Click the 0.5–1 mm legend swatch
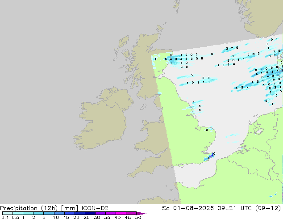The height and width of the screenshot is (219, 283). click(x=18, y=213)
